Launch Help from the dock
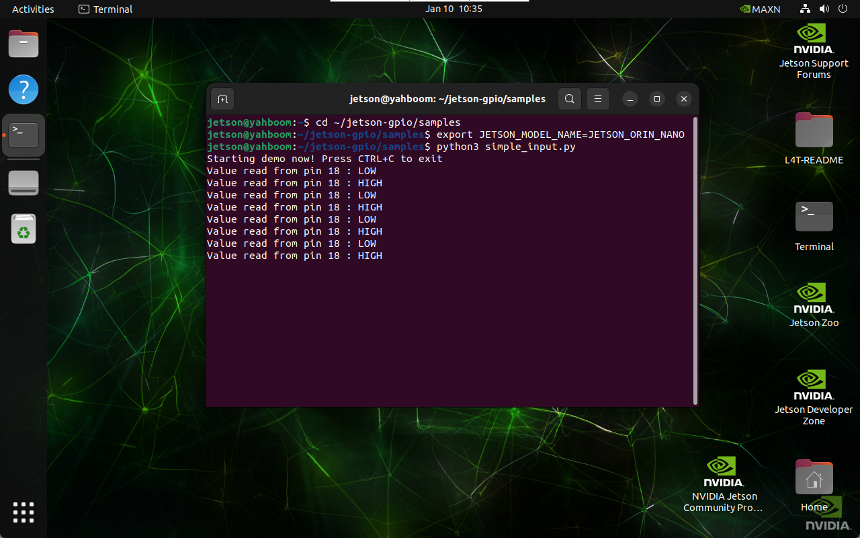 pos(24,89)
